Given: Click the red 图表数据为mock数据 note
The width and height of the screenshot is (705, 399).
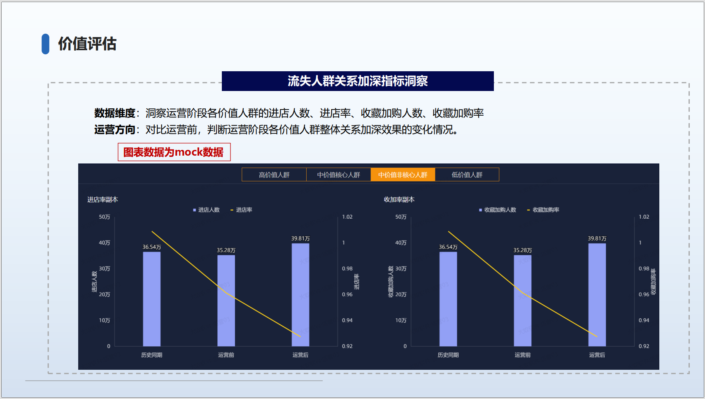Looking at the screenshot, I should point(174,152).
